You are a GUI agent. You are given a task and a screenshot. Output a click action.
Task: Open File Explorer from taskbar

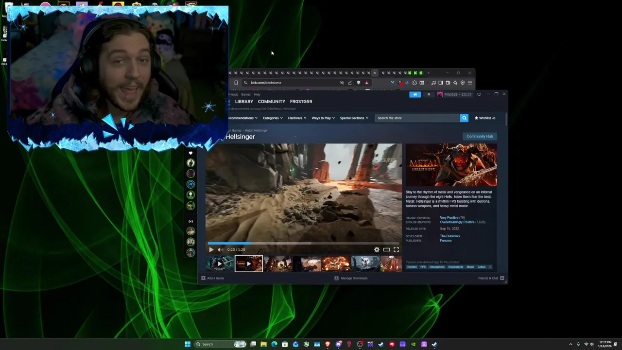[263, 344]
